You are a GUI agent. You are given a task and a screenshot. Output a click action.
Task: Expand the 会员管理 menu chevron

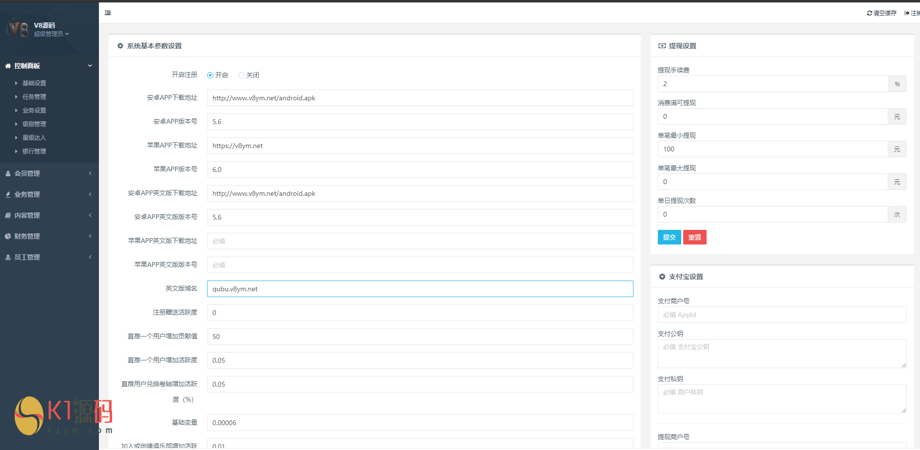(x=90, y=173)
